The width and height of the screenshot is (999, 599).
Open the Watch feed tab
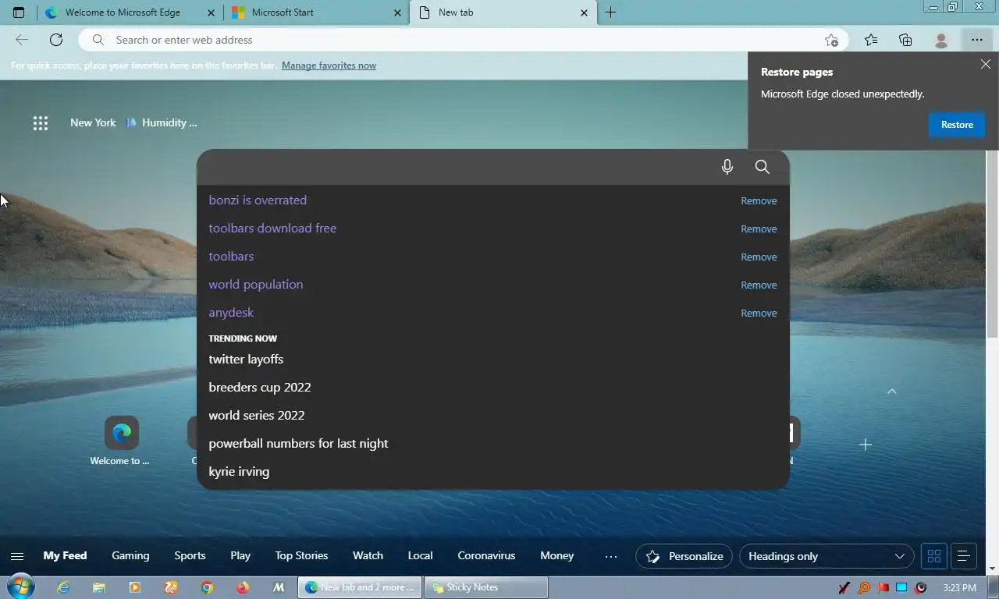pos(368,556)
